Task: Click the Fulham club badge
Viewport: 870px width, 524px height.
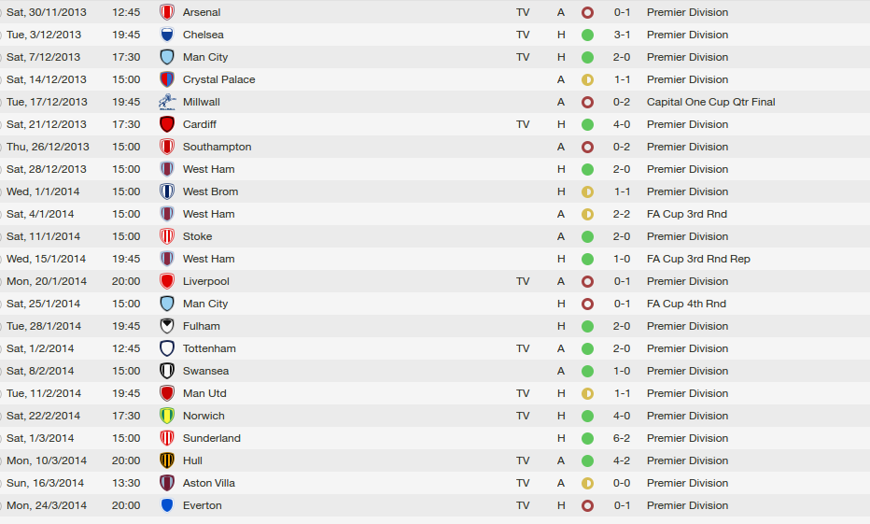Action: point(167,326)
